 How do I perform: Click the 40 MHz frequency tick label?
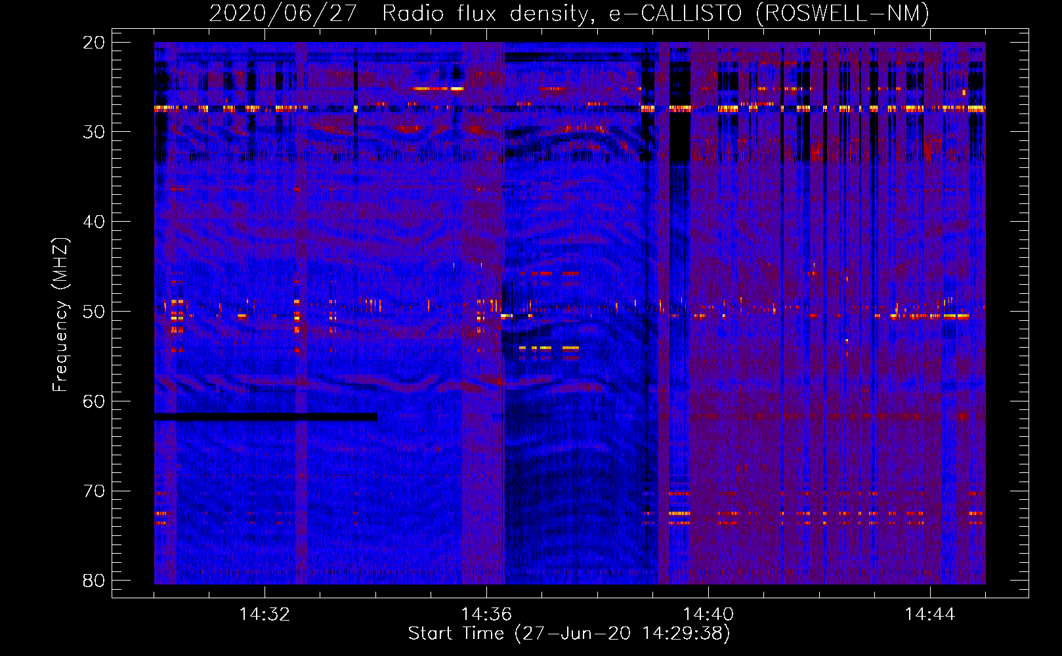(94, 222)
